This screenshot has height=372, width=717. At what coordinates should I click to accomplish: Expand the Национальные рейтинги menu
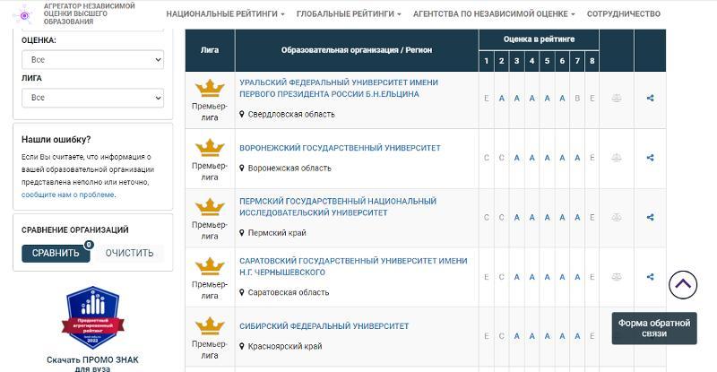(225, 14)
